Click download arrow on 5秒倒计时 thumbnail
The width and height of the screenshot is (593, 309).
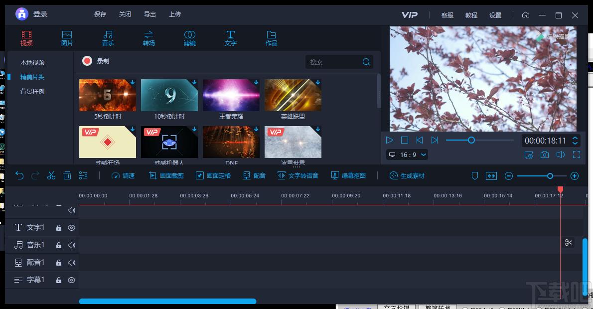point(133,82)
